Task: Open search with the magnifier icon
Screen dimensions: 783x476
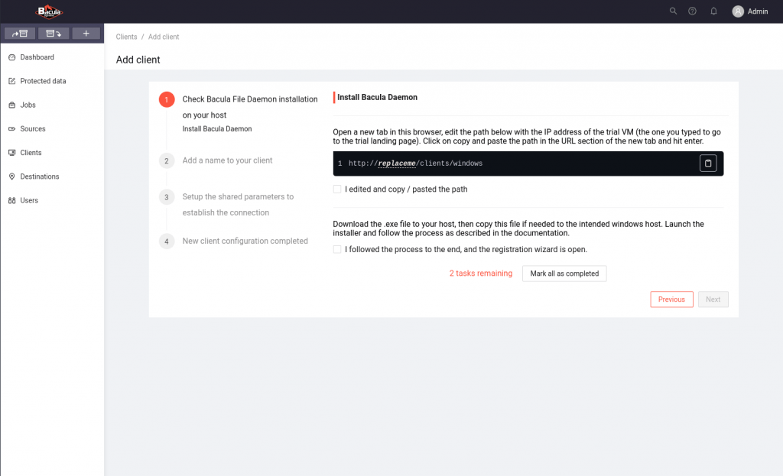Action: point(673,11)
